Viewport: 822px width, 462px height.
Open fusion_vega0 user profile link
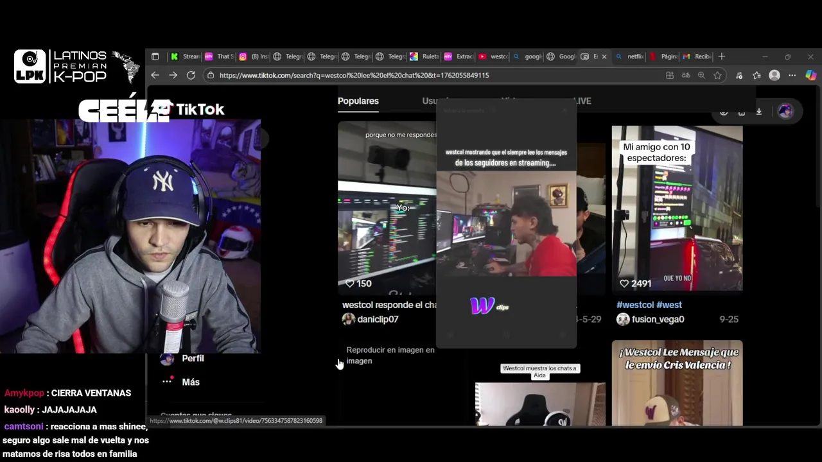coord(658,319)
